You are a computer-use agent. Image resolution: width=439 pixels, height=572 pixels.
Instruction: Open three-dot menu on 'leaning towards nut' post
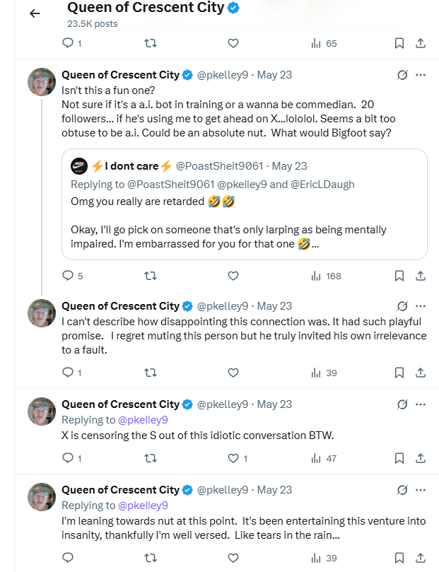tap(421, 489)
